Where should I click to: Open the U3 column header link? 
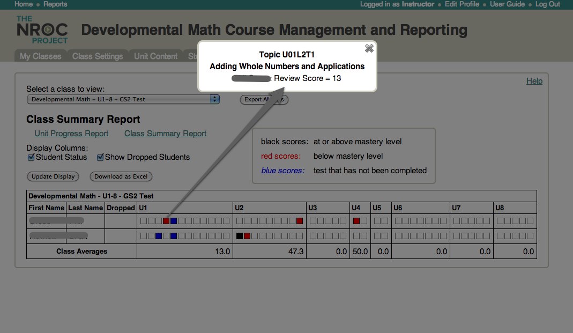[312, 208]
